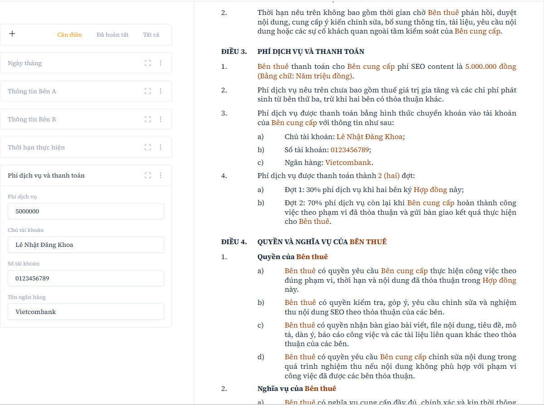Focus icon on Thời hạn thực hiện row
The height and width of the screenshot is (405, 544).
click(x=148, y=147)
